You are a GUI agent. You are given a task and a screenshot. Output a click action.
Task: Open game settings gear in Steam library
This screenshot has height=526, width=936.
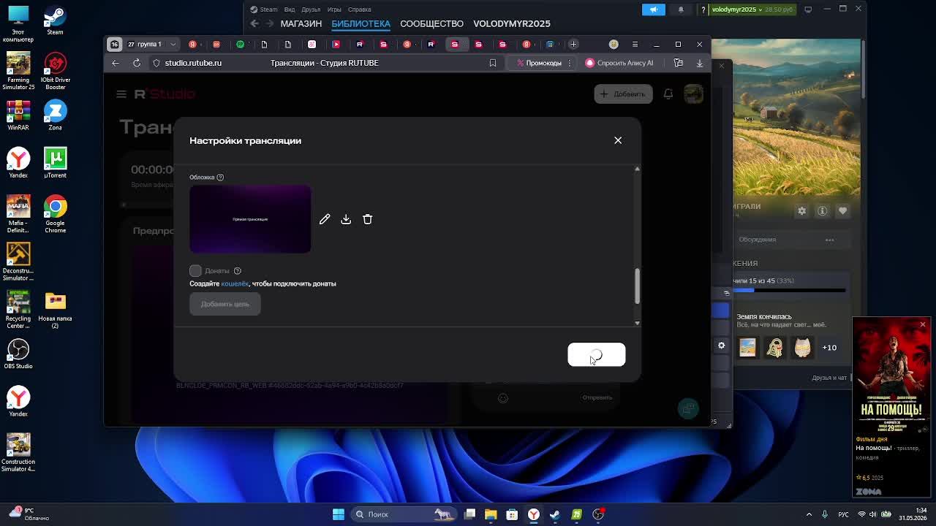point(801,211)
